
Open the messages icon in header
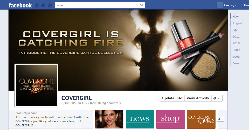pyautogui.click(x=43, y=6)
